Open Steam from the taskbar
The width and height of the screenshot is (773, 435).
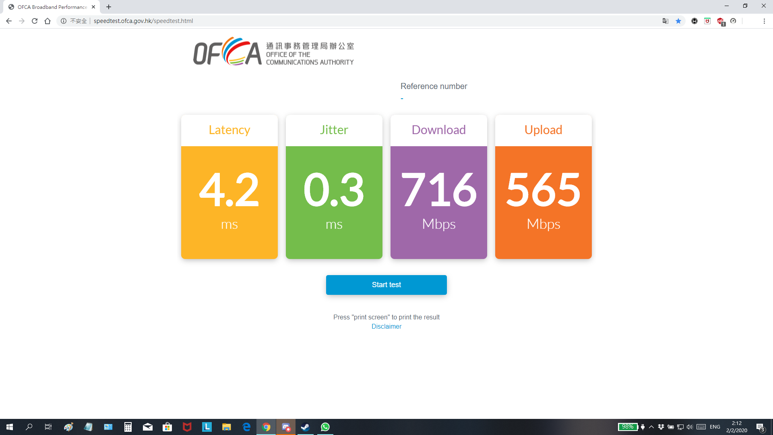point(305,427)
